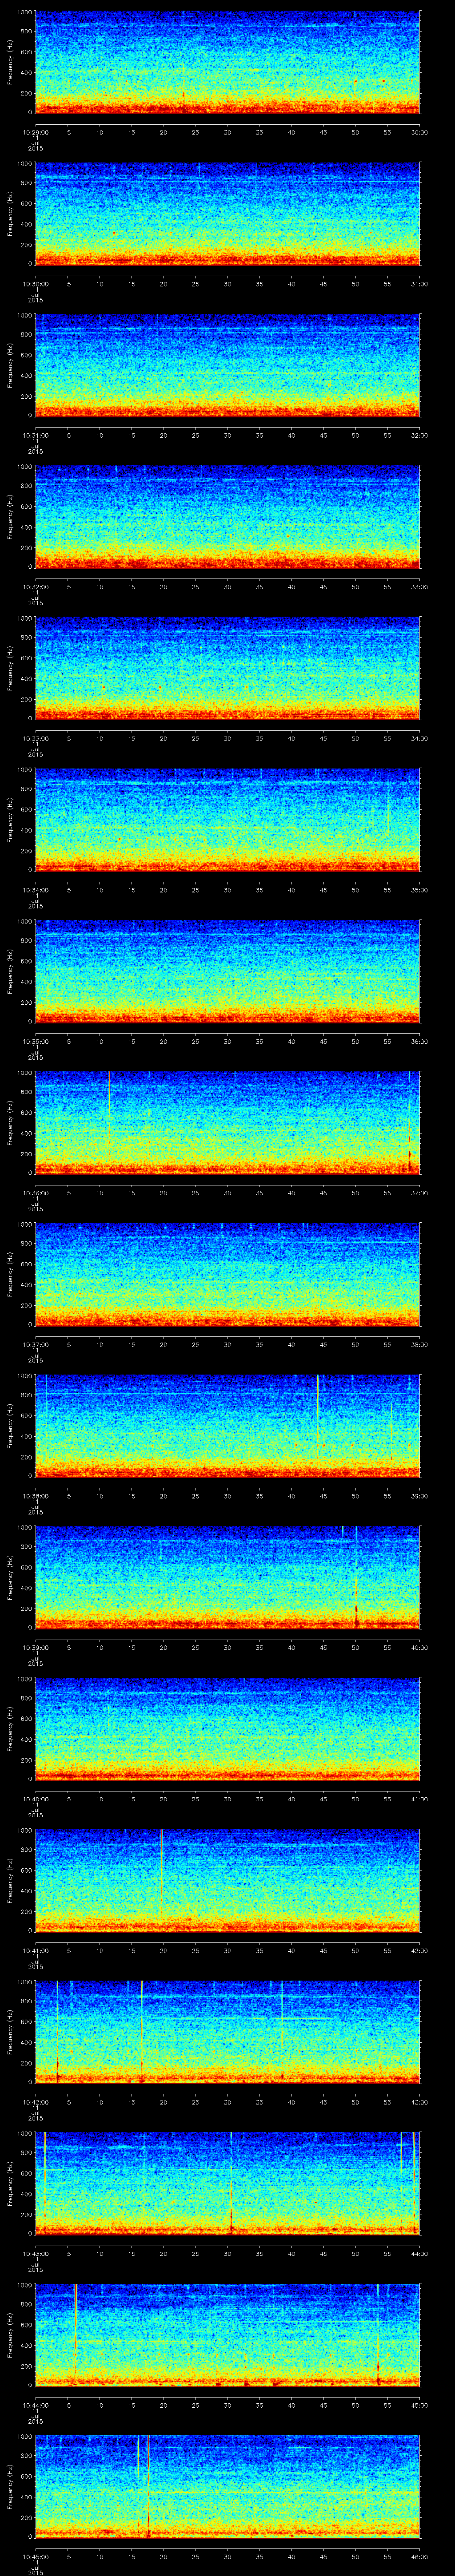
Task: Click the 10:42:00 start time label
Action: [35, 2102]
